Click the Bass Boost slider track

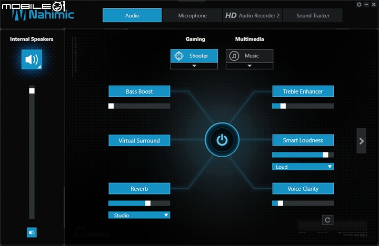pos(139,106)
